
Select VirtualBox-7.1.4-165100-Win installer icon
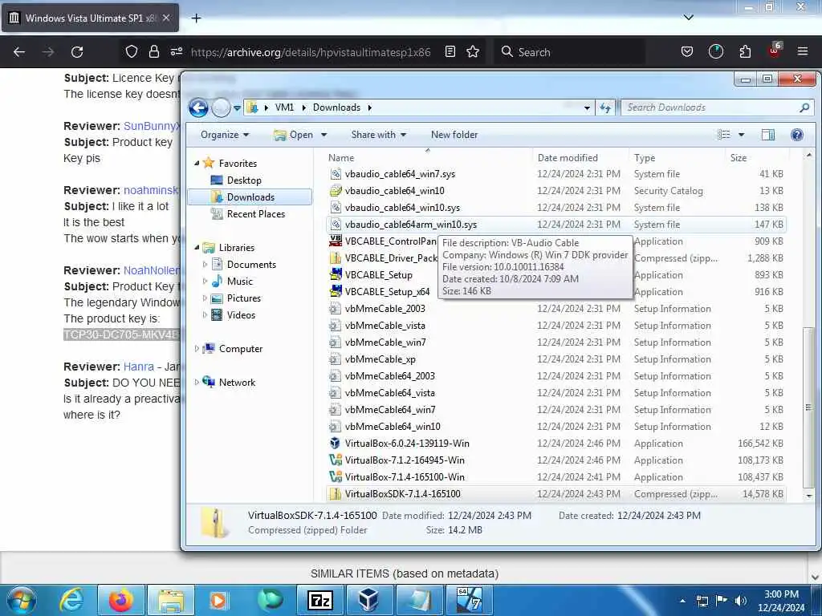click(336, 476)
